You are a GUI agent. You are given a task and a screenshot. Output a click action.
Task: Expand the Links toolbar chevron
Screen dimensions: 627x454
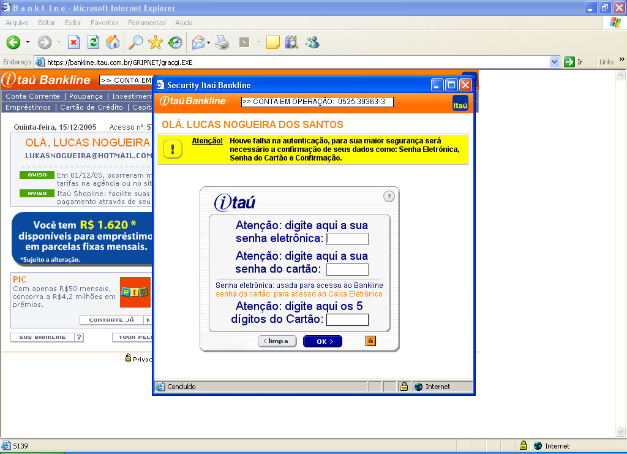click(622, 59)
